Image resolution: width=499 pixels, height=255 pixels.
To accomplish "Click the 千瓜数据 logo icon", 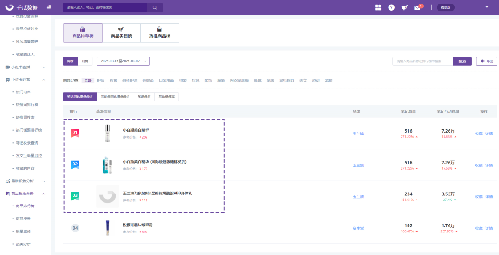I will coord(10,7).
